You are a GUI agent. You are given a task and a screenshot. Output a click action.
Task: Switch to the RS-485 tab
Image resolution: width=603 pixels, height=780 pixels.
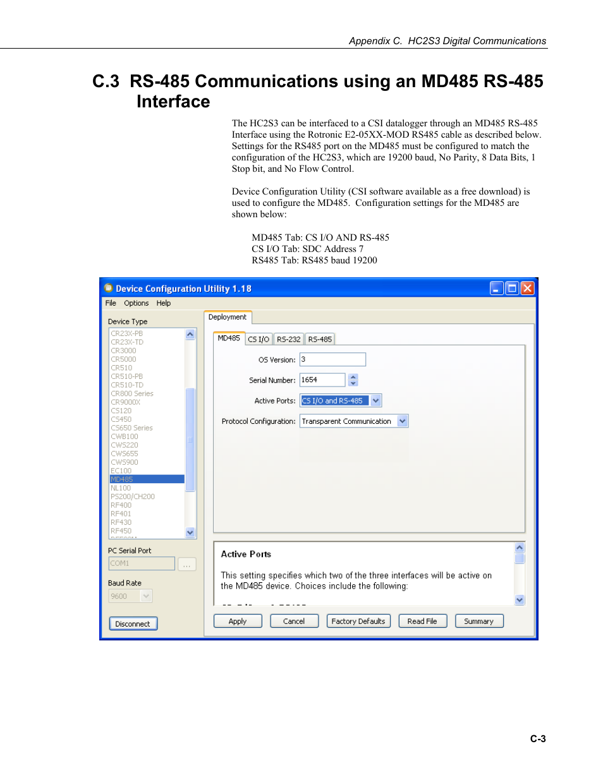click(320, 339)
